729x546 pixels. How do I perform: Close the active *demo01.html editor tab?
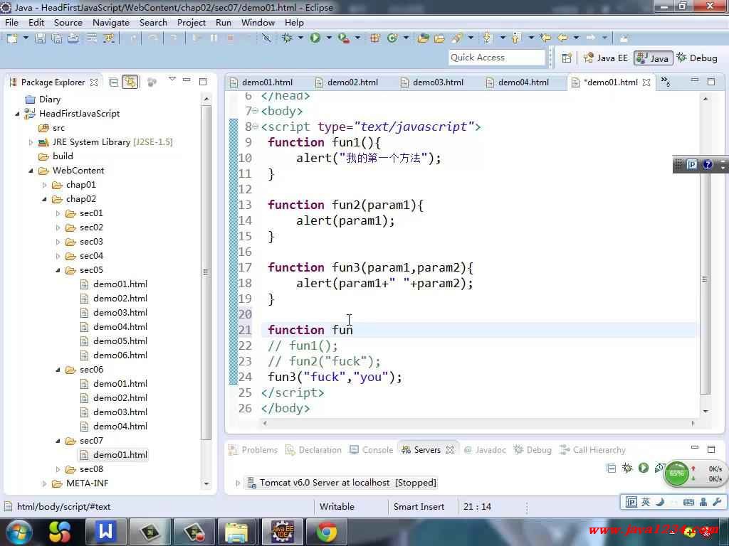click(646, 82)
